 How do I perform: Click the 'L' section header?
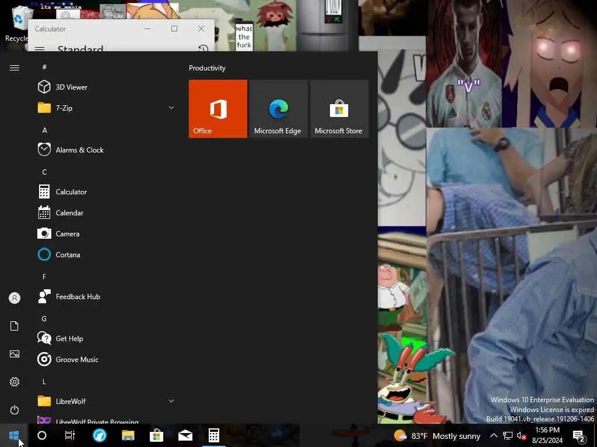coord(44,381)
